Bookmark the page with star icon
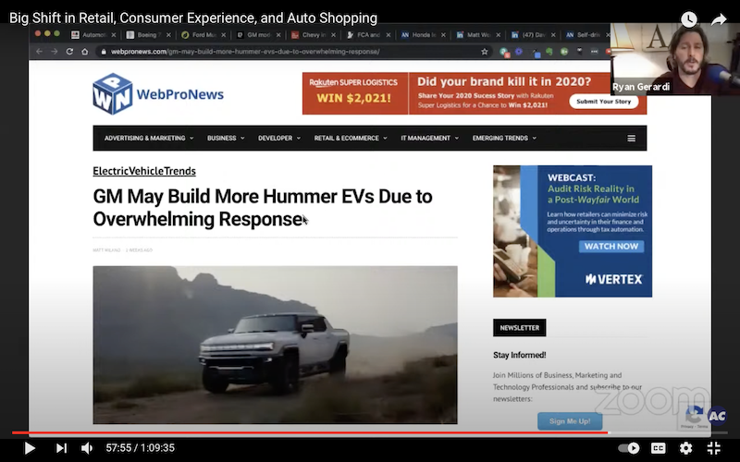 (484, 52)
